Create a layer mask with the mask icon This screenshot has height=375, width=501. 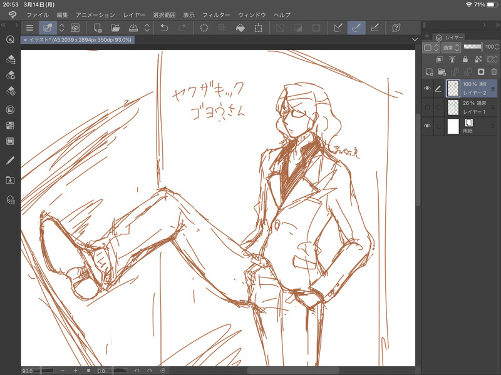click(481, 72)
